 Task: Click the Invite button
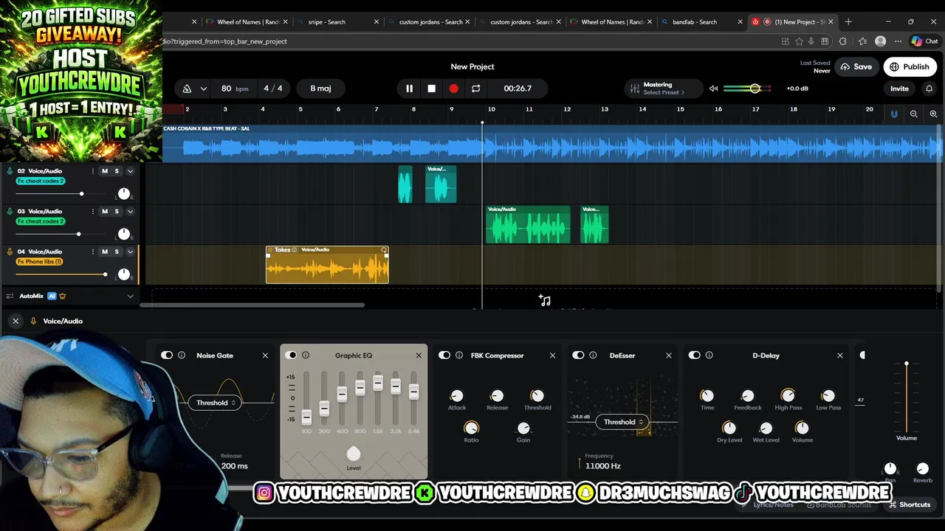(899, 88)
